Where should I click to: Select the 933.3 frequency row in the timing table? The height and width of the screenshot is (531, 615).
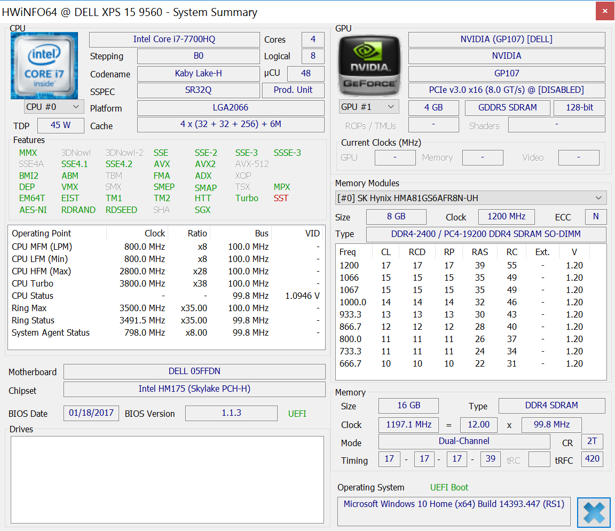click(471, 314)
